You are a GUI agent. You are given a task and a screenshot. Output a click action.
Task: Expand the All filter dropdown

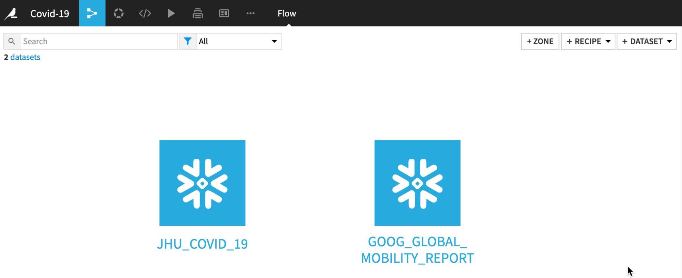pyautogui.click(x=239, y=42)
